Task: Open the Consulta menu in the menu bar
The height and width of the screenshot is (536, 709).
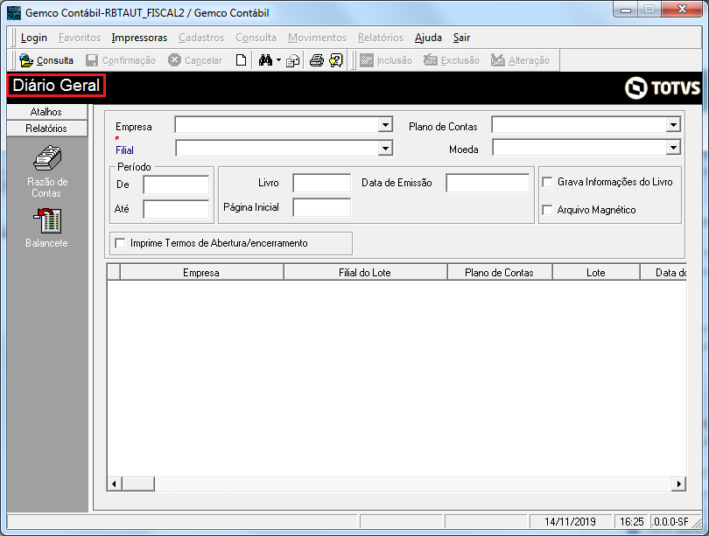Action: pos(256,38)
